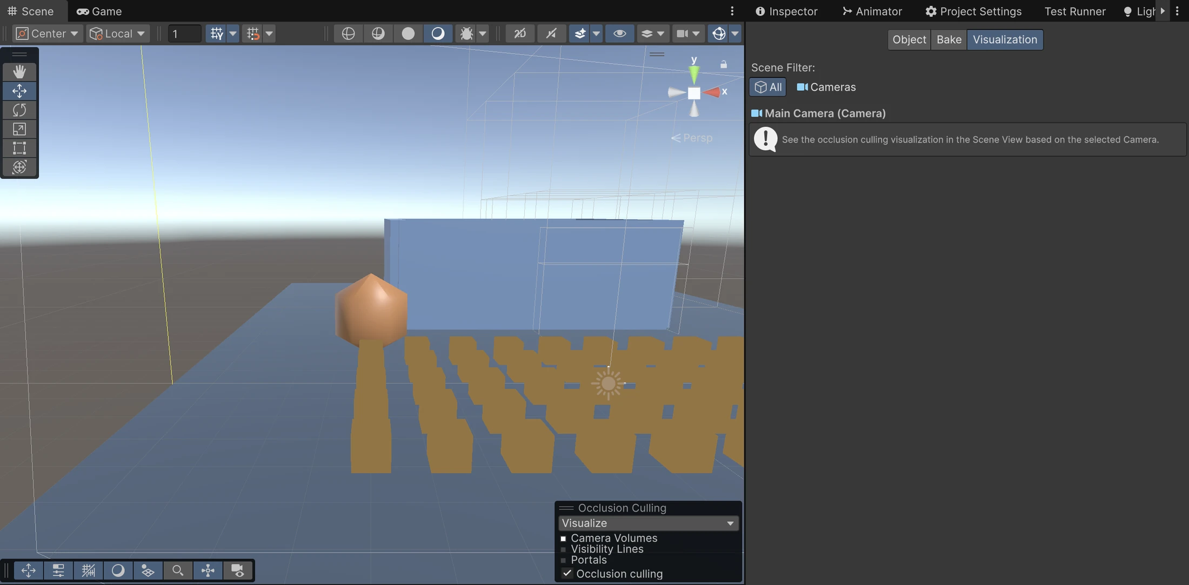1189x585 pixels.
Task: Open the grid snapping options dropdown arrow
Action: click(269, 33)
